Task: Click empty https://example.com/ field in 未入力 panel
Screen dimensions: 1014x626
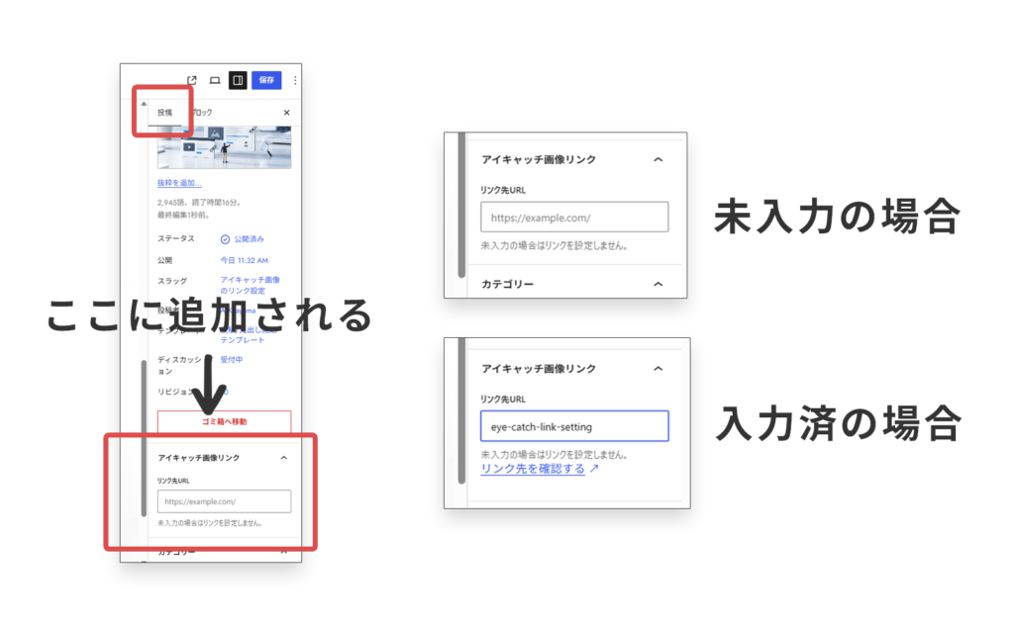Action: [x=574, y=217]
